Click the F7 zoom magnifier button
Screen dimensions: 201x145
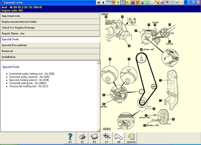point(106,138)
